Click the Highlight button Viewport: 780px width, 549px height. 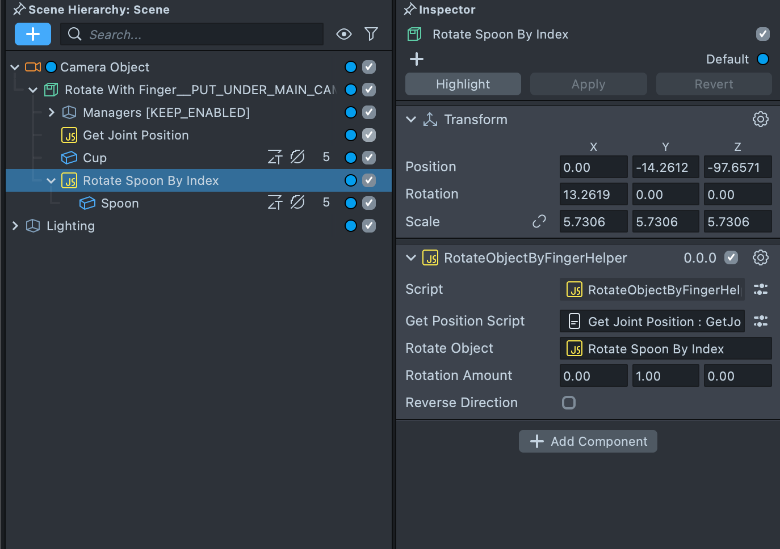[x=463, y=84]
